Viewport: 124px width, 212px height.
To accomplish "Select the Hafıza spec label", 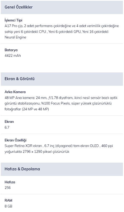I will pyautogui.click(x=10, y=182).
